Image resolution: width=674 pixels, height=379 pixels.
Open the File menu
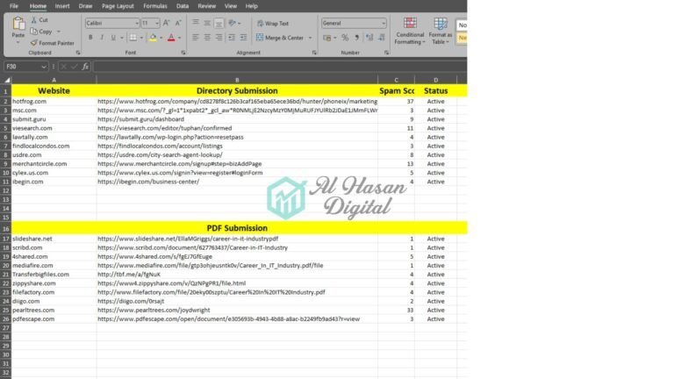(13, 5)
